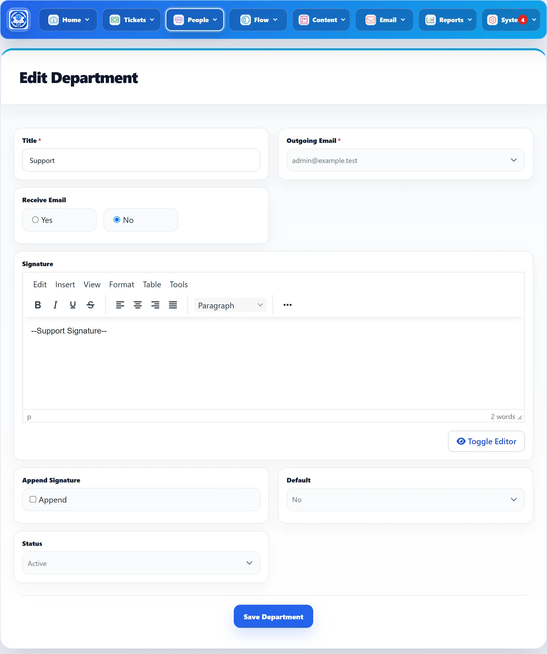Open the Outgoing Email dropdown

(405, 160)
